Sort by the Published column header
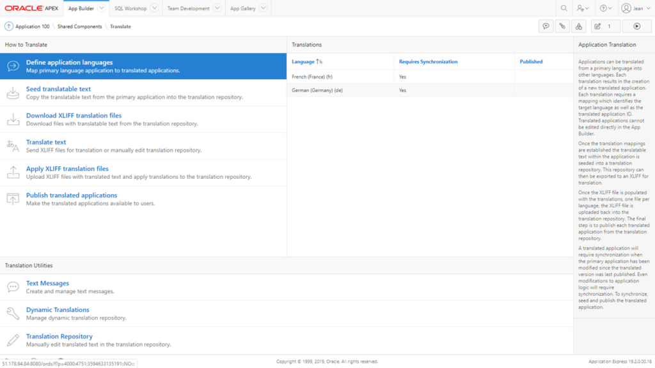 click(x=531, y=62)
